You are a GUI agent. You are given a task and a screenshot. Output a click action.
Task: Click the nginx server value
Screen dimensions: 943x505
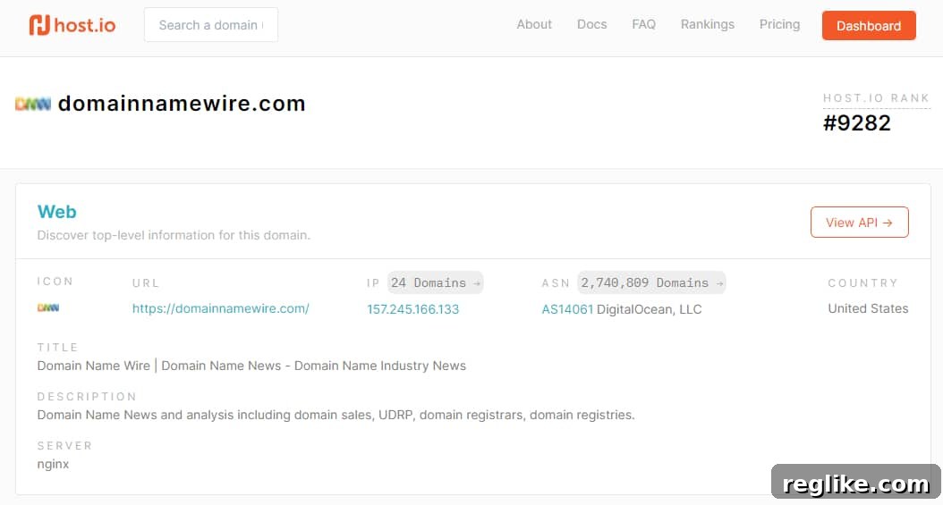pyautogui.click(x=53, y=464)
